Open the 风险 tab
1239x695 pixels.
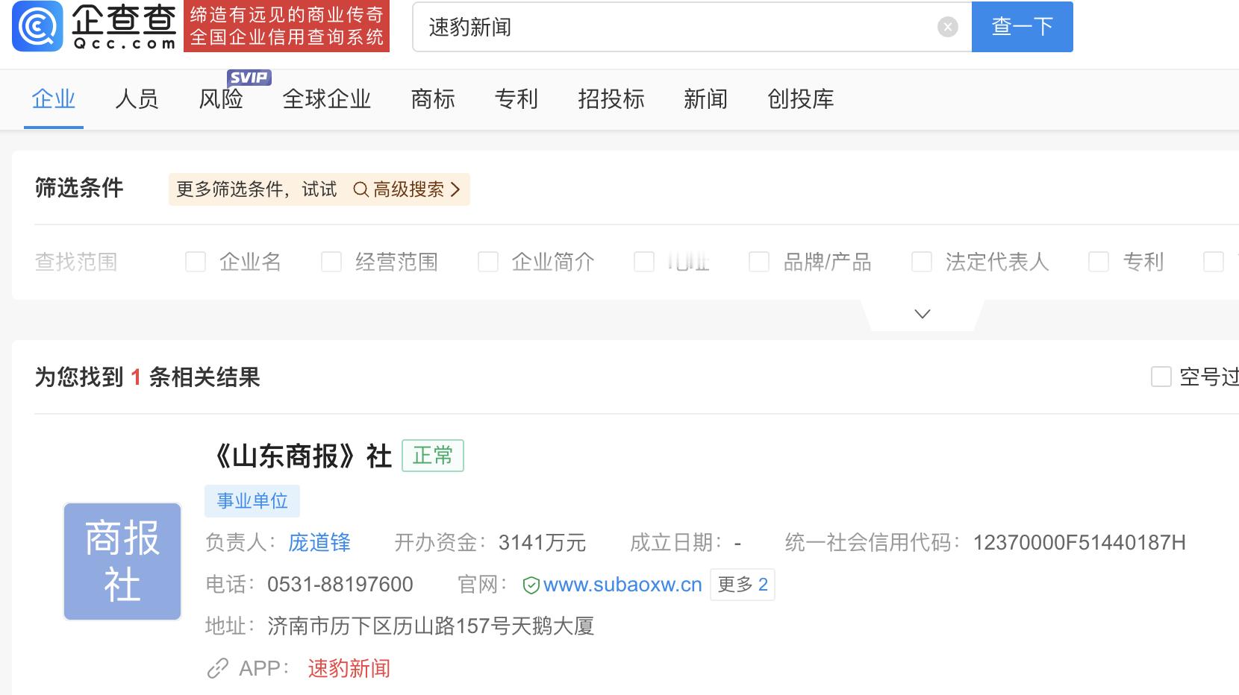coord(221,99)
